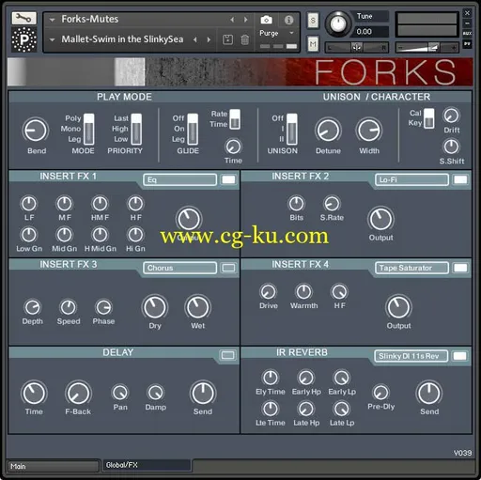Image resolution: width=481 pixels, height=480 pixels.
Task: Enable Insert FX 3 Chorus power button
Action: click(228, 268)
